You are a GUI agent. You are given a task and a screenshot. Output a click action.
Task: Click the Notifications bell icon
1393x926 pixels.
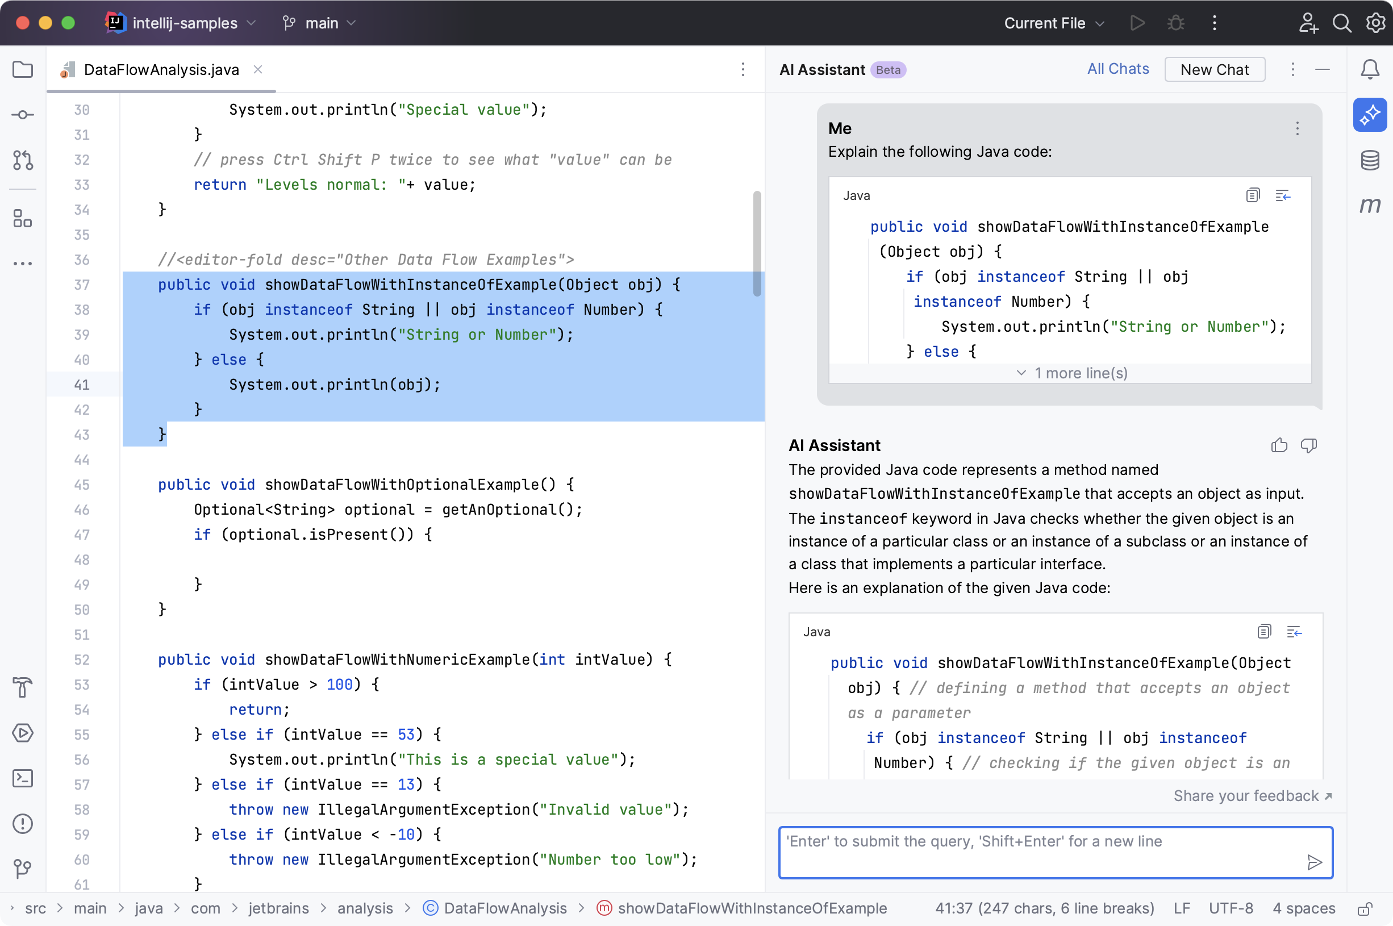tap(1370, 69)
